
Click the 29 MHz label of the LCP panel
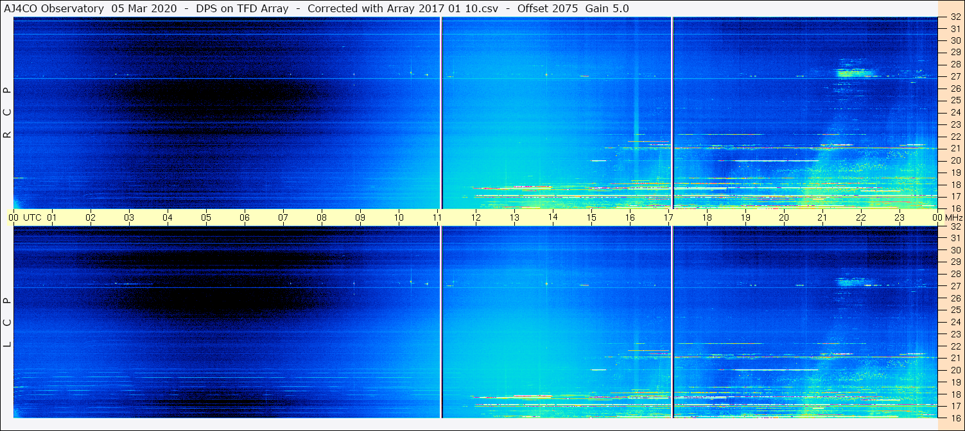tap(955, 262)
